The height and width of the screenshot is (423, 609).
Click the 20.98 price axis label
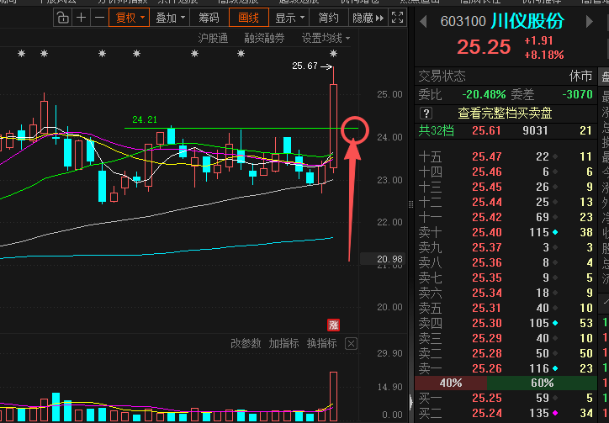[x=389, y=259]
